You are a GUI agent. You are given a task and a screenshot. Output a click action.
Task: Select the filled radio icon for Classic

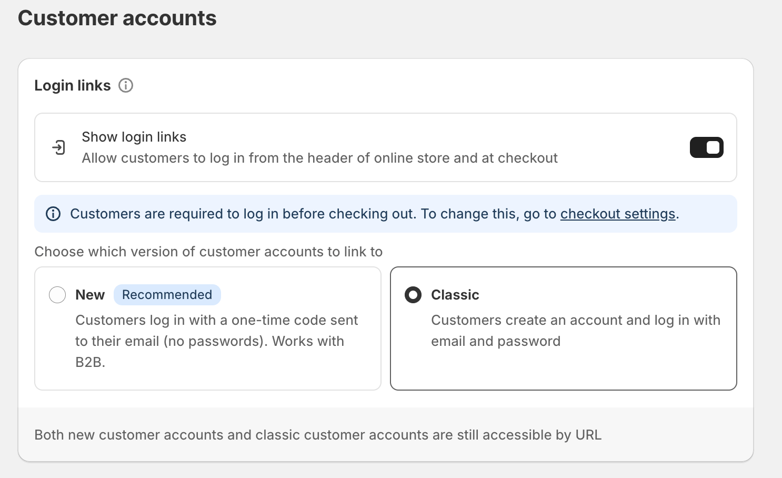coord(413,295)
